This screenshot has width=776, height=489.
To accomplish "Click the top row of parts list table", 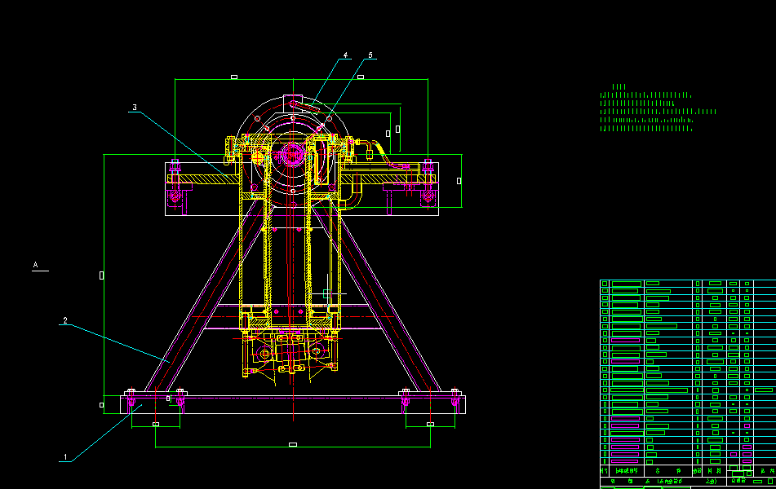I will (x=688, y=284).
